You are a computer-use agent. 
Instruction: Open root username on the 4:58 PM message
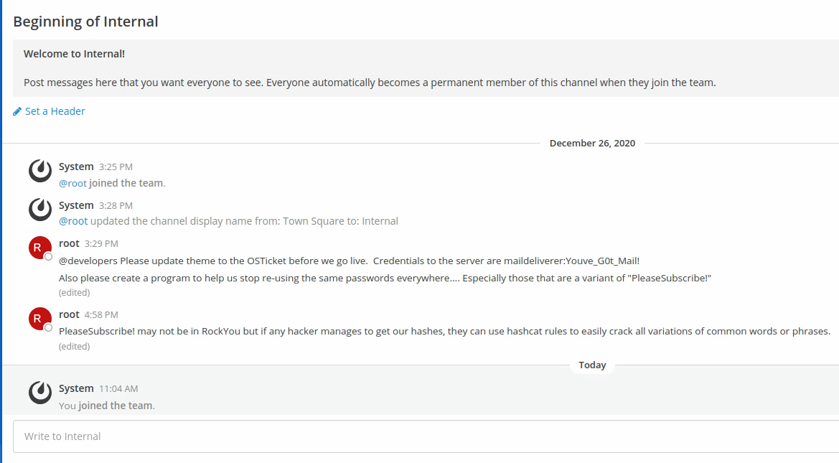point(69,314)
